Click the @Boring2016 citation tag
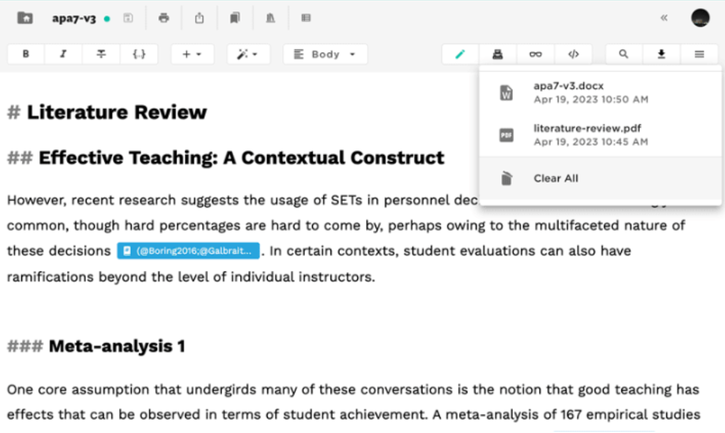 (188, 251)
